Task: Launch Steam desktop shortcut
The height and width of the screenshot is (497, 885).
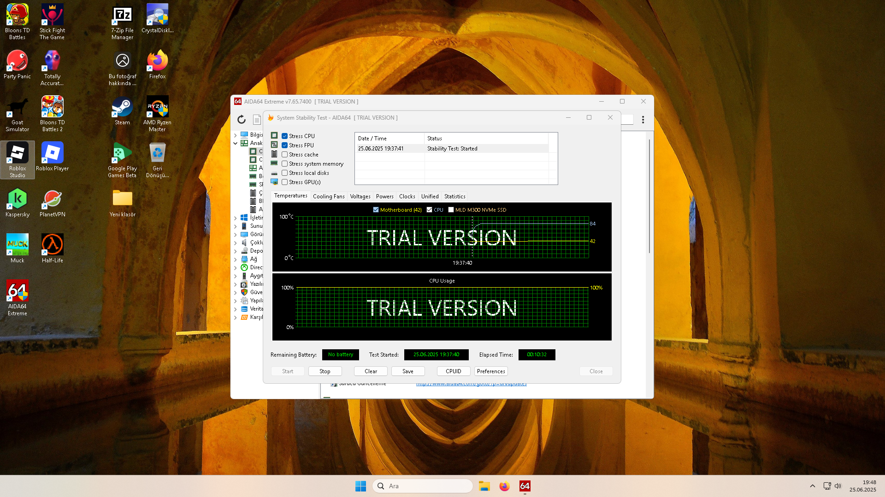Action: [122, 110]
